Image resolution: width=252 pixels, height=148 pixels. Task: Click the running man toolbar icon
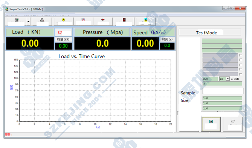(x=146, y=20)
